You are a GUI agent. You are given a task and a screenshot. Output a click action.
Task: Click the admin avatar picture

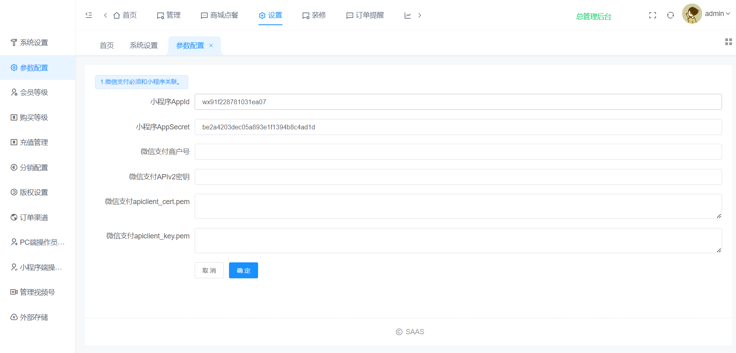click(x=692, y=14)
